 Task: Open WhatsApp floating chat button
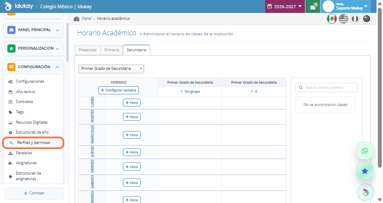pyautogui.click(x=365, y=151)
